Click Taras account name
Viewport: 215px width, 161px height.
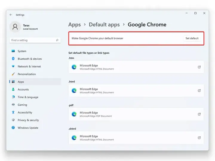pos(26,25)
